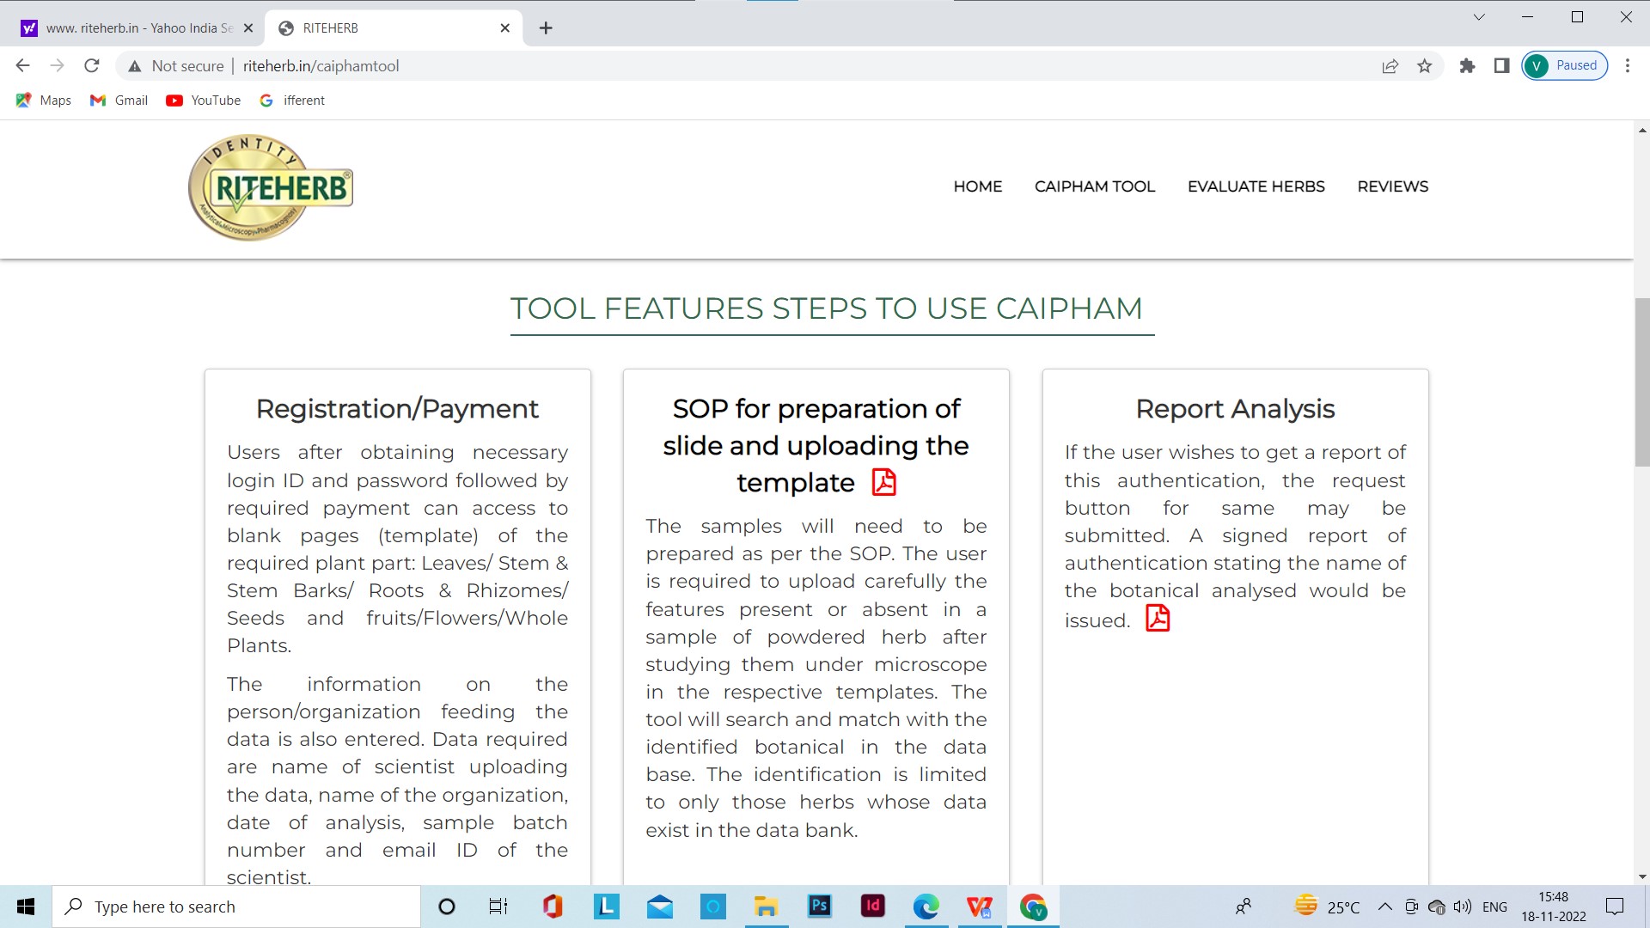Click the RITEHERB logo
1650x928 pixels.
(271, 187)
